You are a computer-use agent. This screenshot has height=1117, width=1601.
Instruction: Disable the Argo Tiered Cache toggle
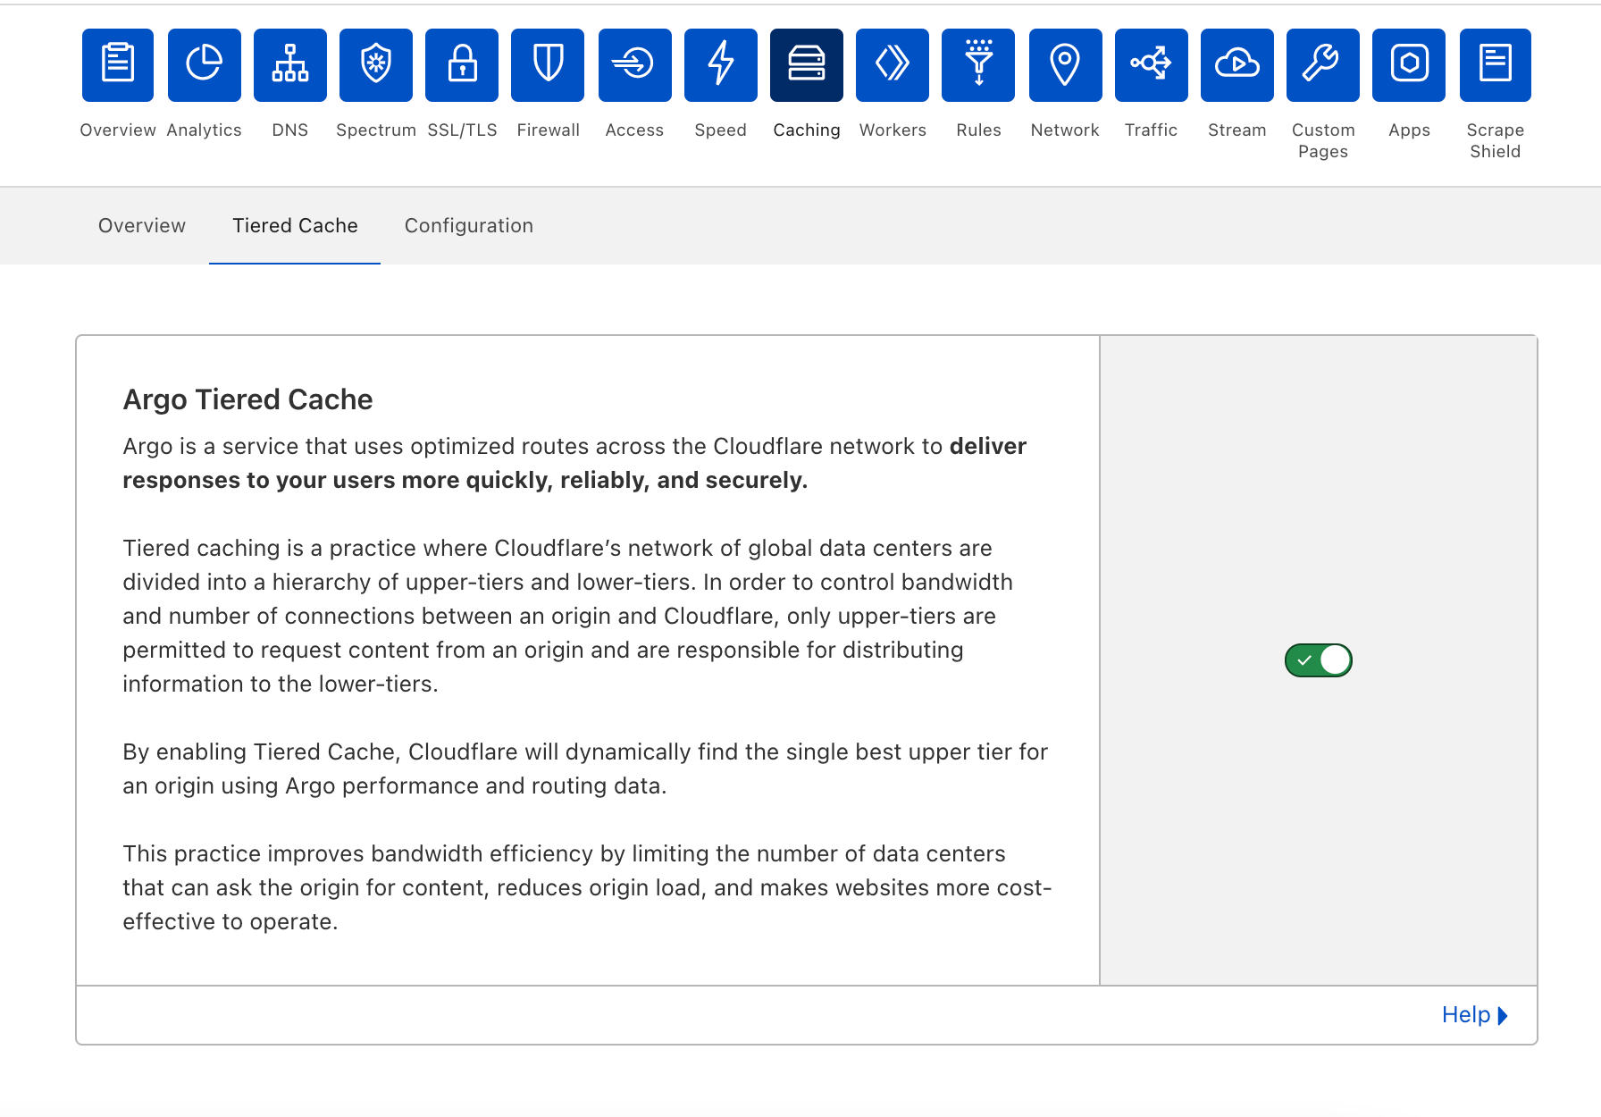tap(1319, 660)
